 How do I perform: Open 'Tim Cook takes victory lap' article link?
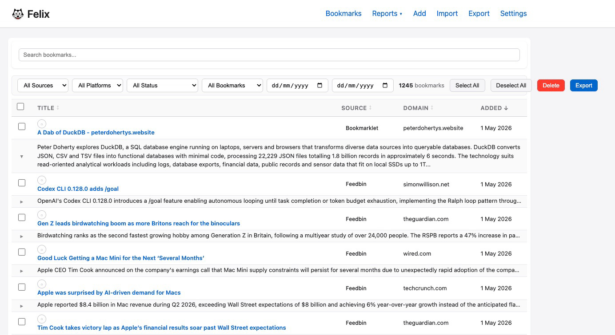tap(162, 327)
